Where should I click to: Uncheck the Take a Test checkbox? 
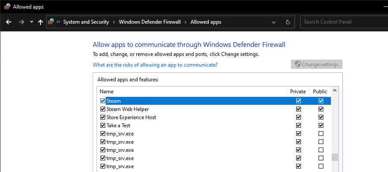[x=103, y=126]
